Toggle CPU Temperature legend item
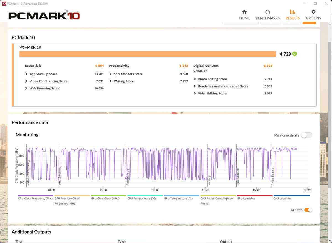Screen dimensions: 332x243 145,197
